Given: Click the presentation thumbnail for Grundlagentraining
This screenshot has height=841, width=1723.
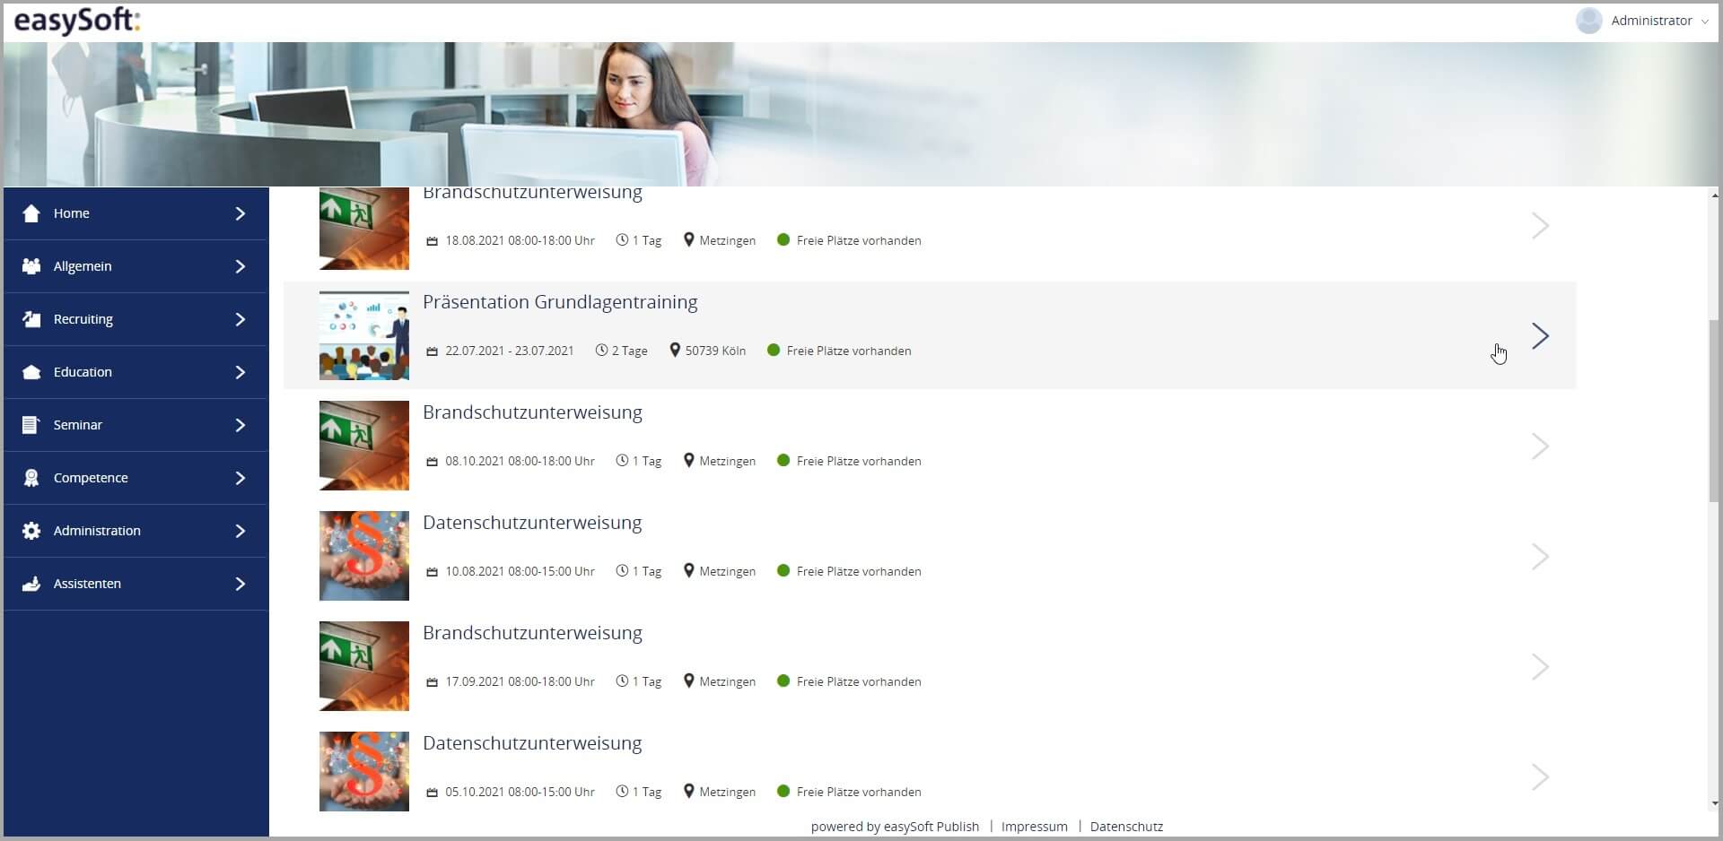Looking at the screenshot, I should tap(364, 335).
